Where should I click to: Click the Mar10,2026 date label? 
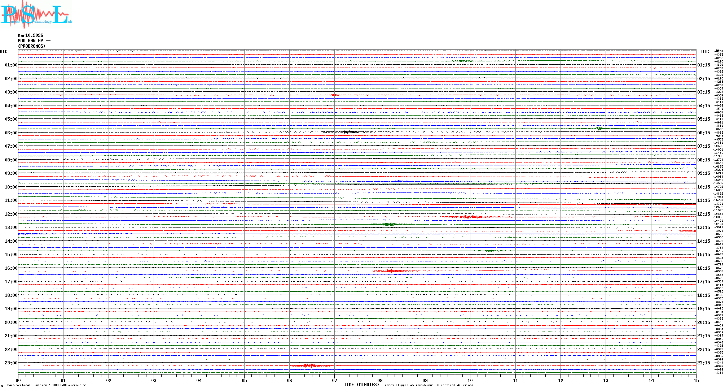click(30, 35)
